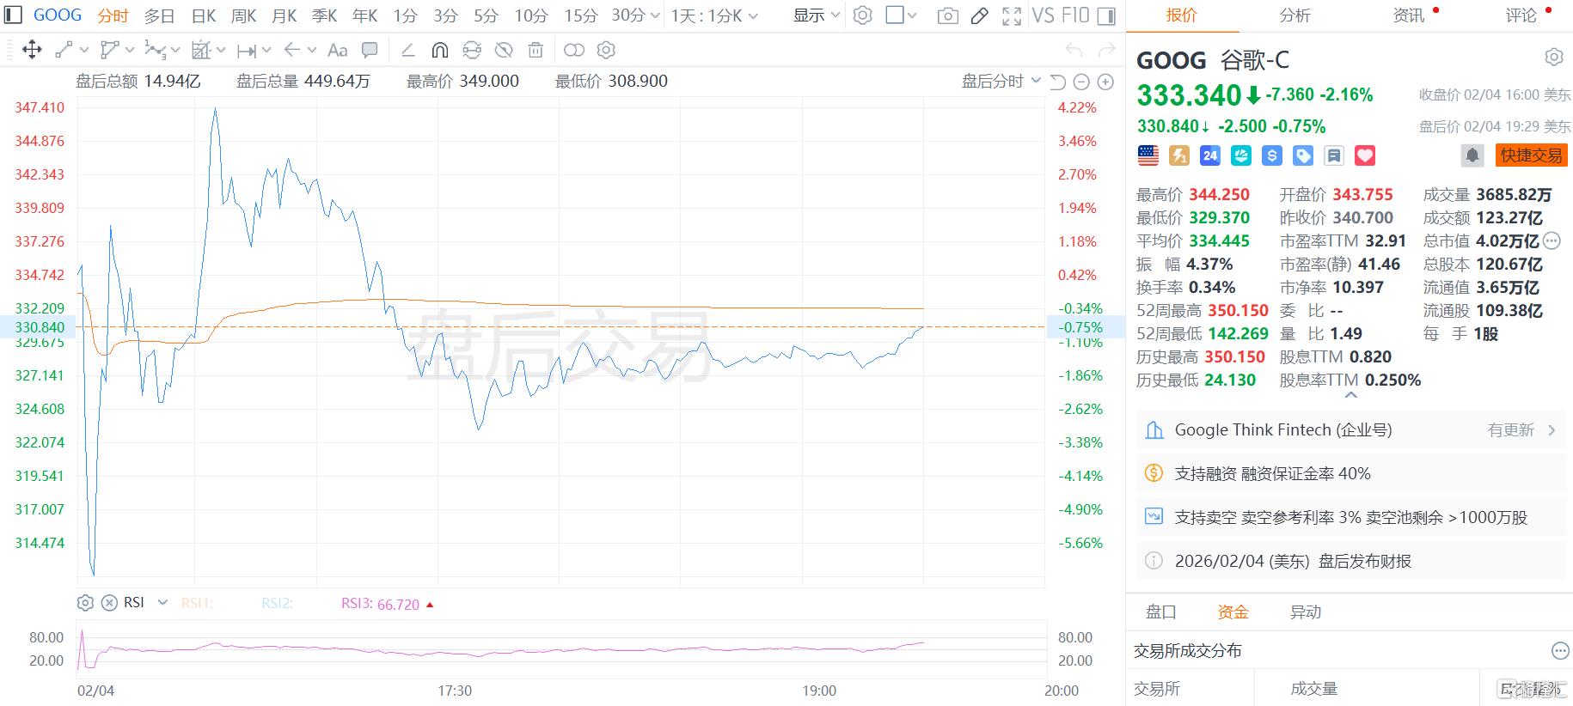Select the magnet snap drawing tool

tap(439, 50)
